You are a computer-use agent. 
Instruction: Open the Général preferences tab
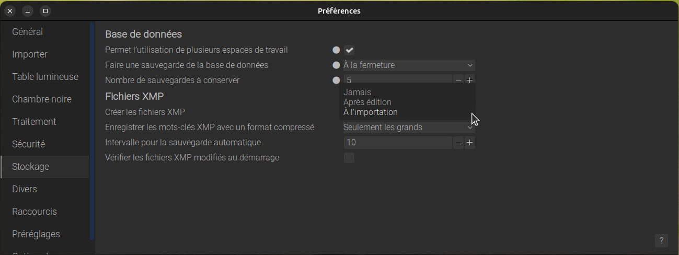(x=28, y=32)
